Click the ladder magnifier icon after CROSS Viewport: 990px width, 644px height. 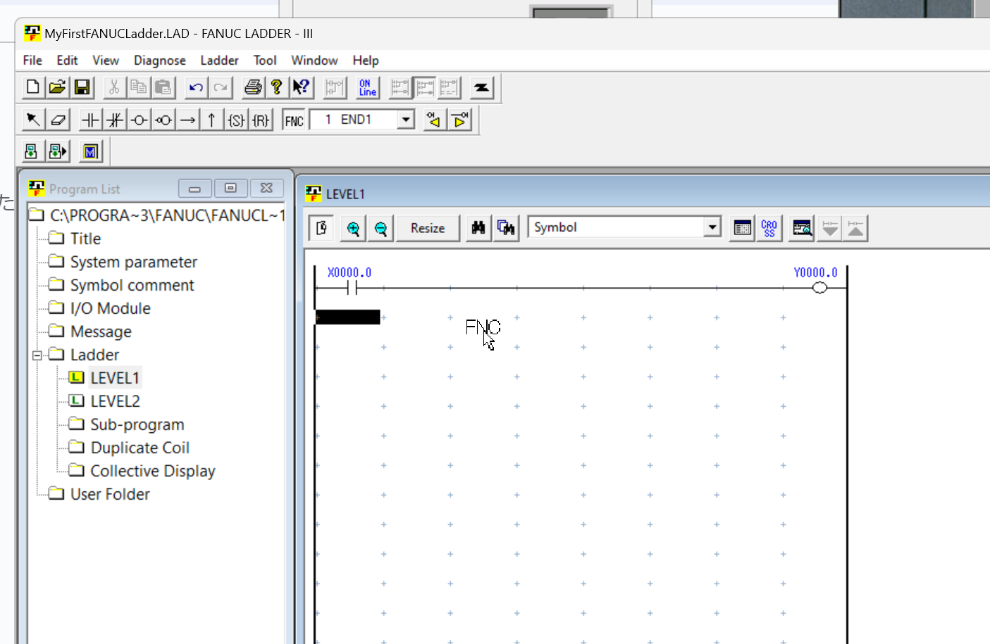[802, 228]
